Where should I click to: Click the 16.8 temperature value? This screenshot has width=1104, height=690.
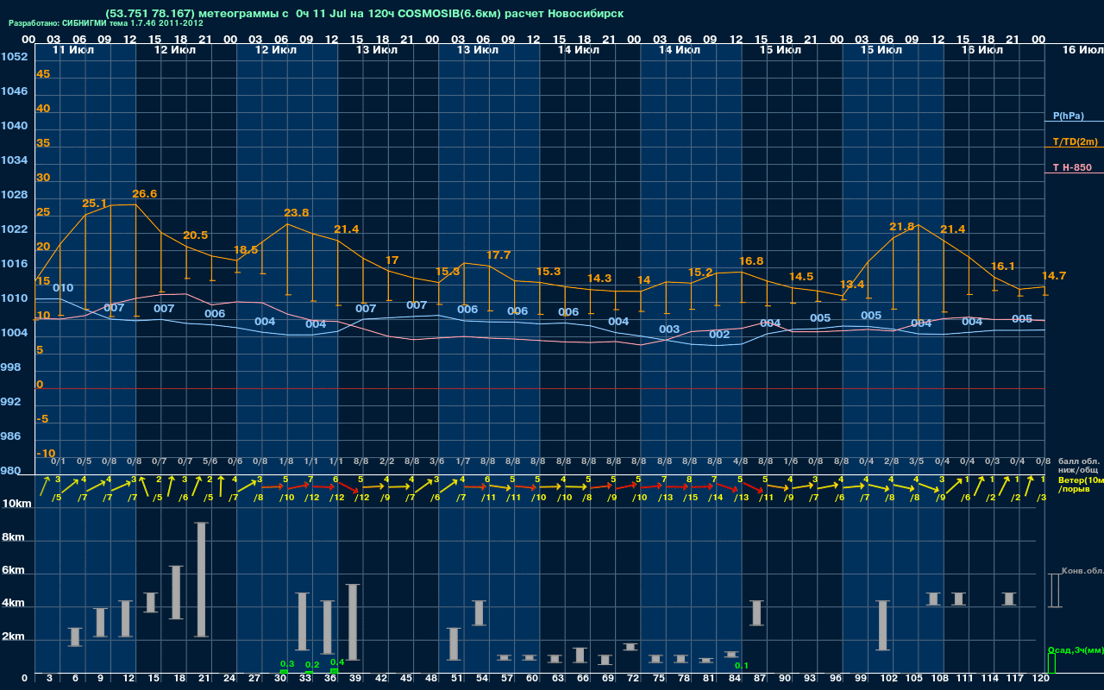[x=751, y=261]
